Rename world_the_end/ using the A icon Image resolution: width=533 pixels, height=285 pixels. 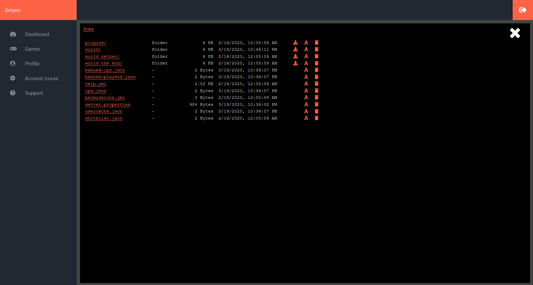point(306,63)
